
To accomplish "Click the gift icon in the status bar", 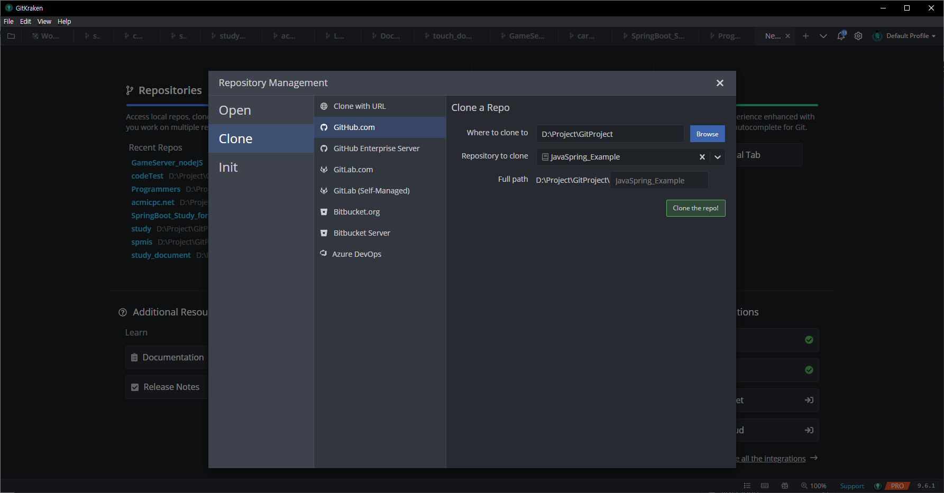I will (785, 486).
